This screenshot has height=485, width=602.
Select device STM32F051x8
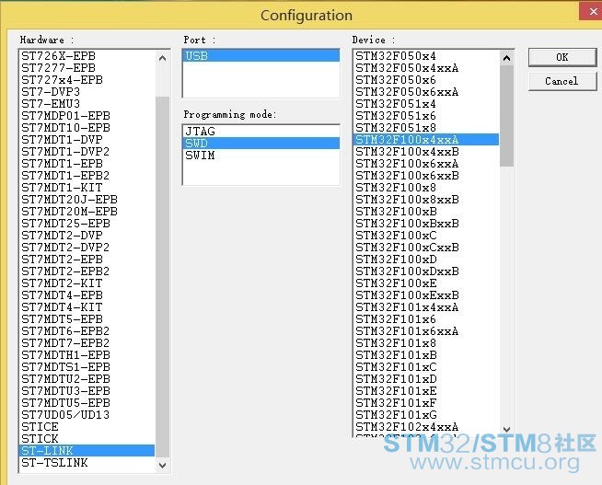426,127
